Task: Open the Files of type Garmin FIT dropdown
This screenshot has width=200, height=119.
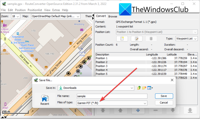Action: click(x=112, y=103)
